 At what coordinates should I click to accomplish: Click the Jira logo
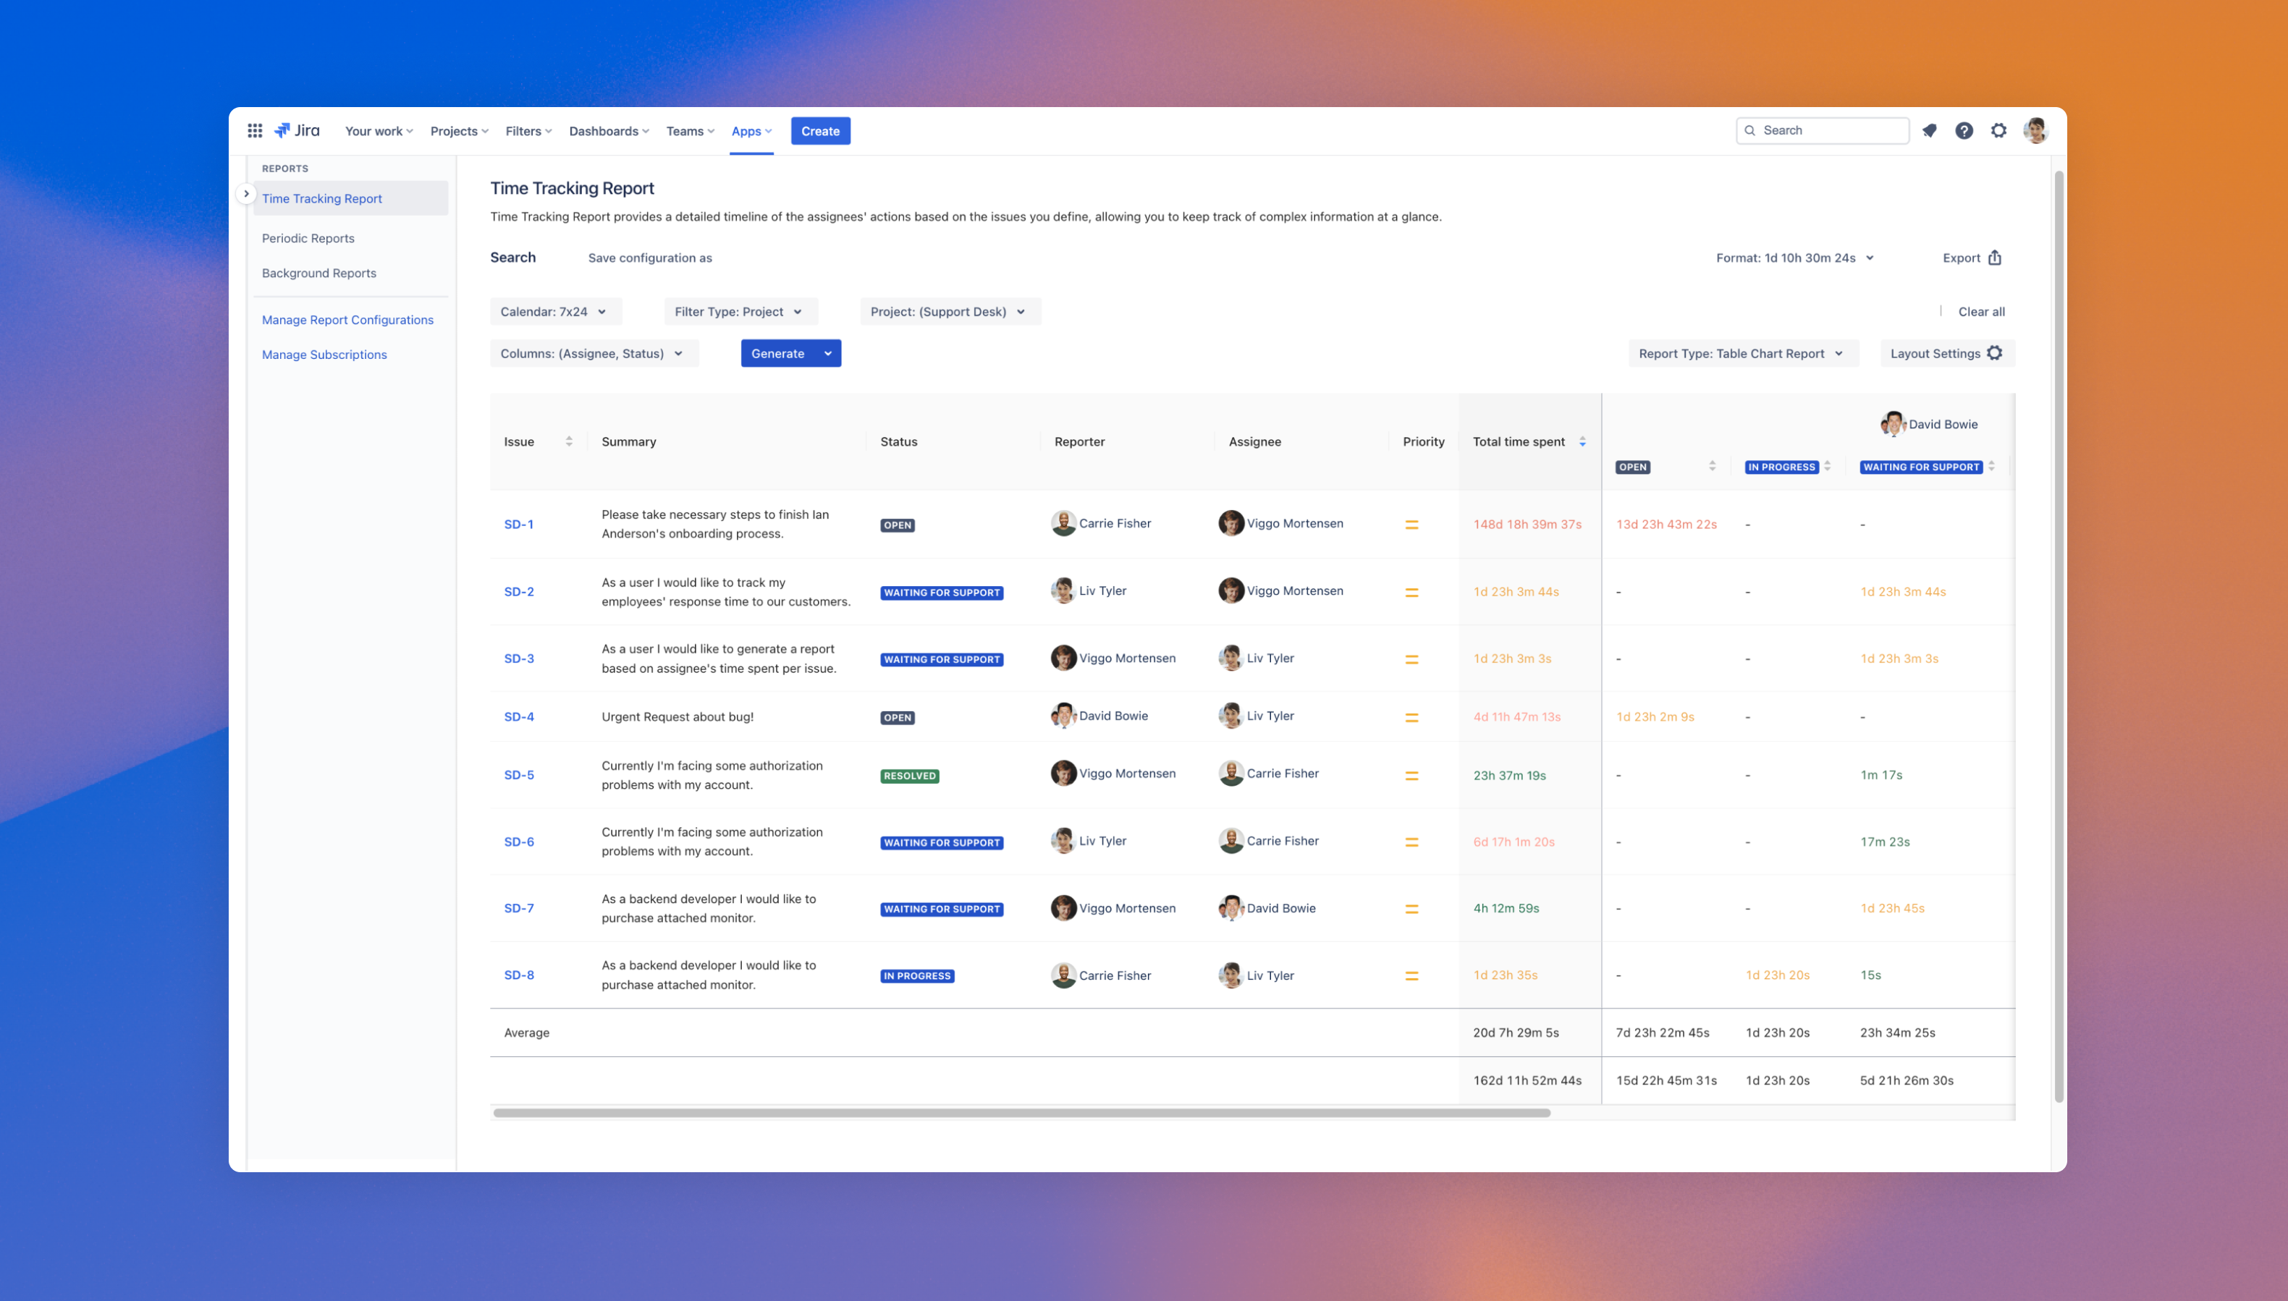pyautogui.click(x=297, y=130)
